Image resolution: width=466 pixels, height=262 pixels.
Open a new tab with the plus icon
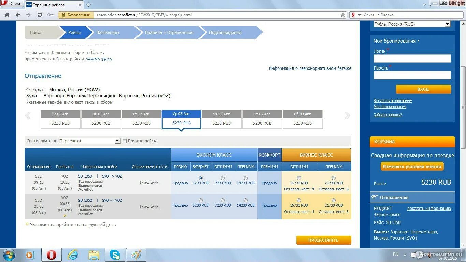coord(88,4)
